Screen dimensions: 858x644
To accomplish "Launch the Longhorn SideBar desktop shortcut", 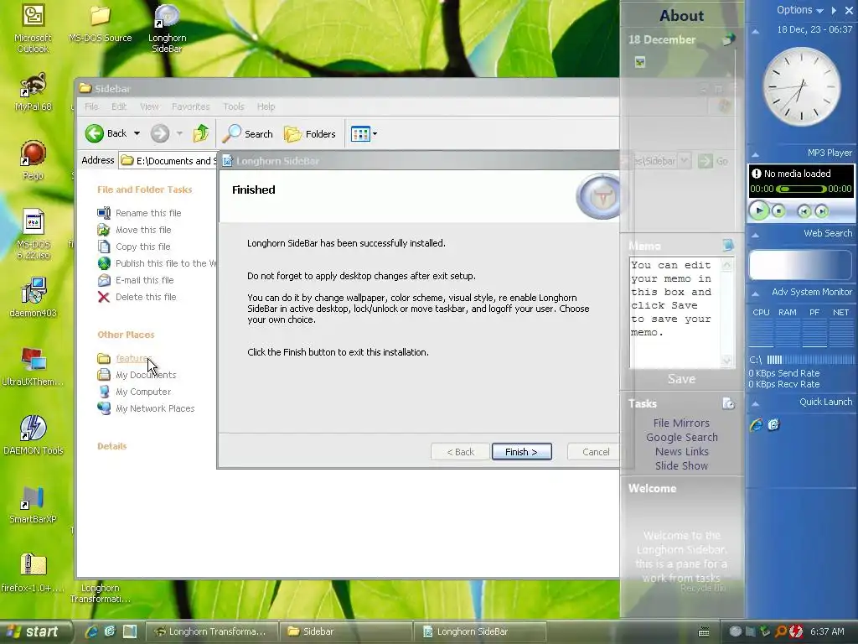I will pos(167,29).
